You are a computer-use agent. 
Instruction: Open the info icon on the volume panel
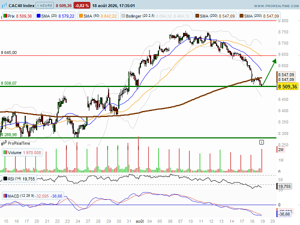tap(262, 142)
